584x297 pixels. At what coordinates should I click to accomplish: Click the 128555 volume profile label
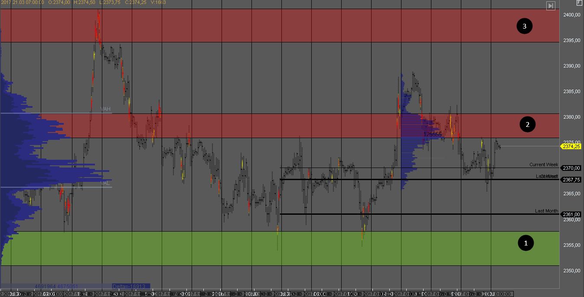tap(432, 135)
